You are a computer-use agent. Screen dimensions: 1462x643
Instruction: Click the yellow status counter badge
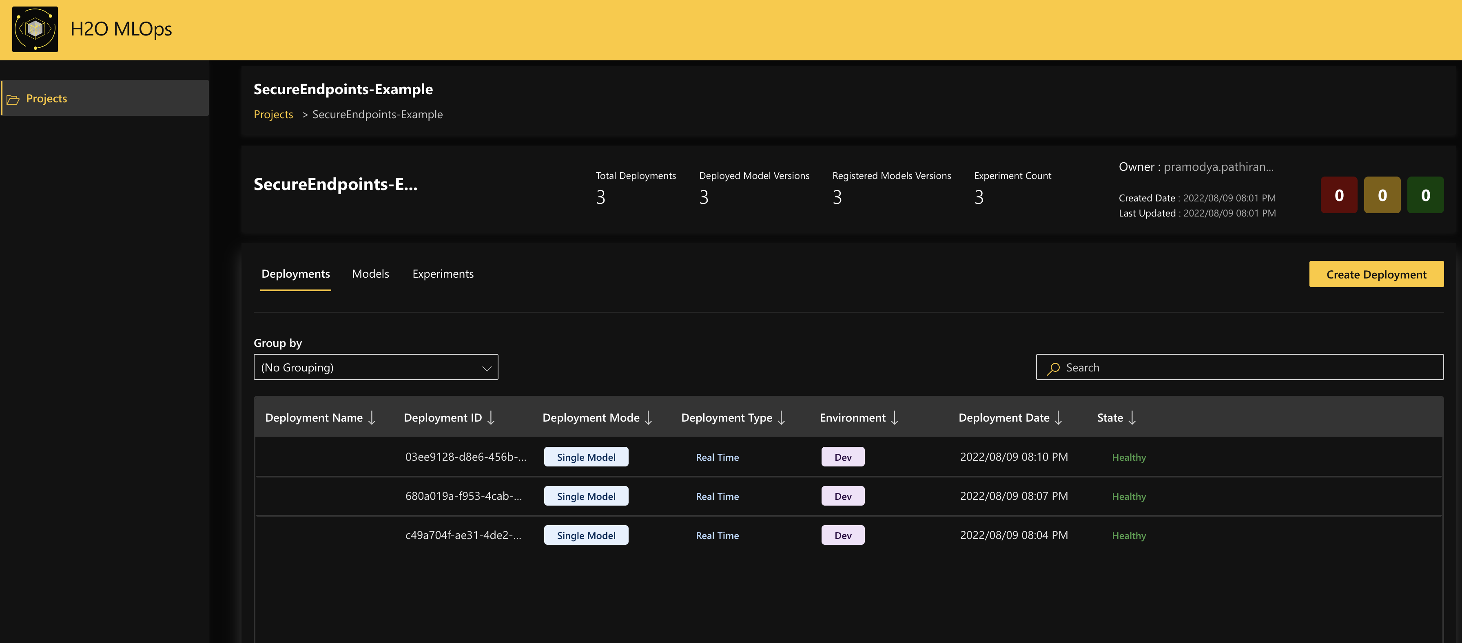pos(1382,195)
